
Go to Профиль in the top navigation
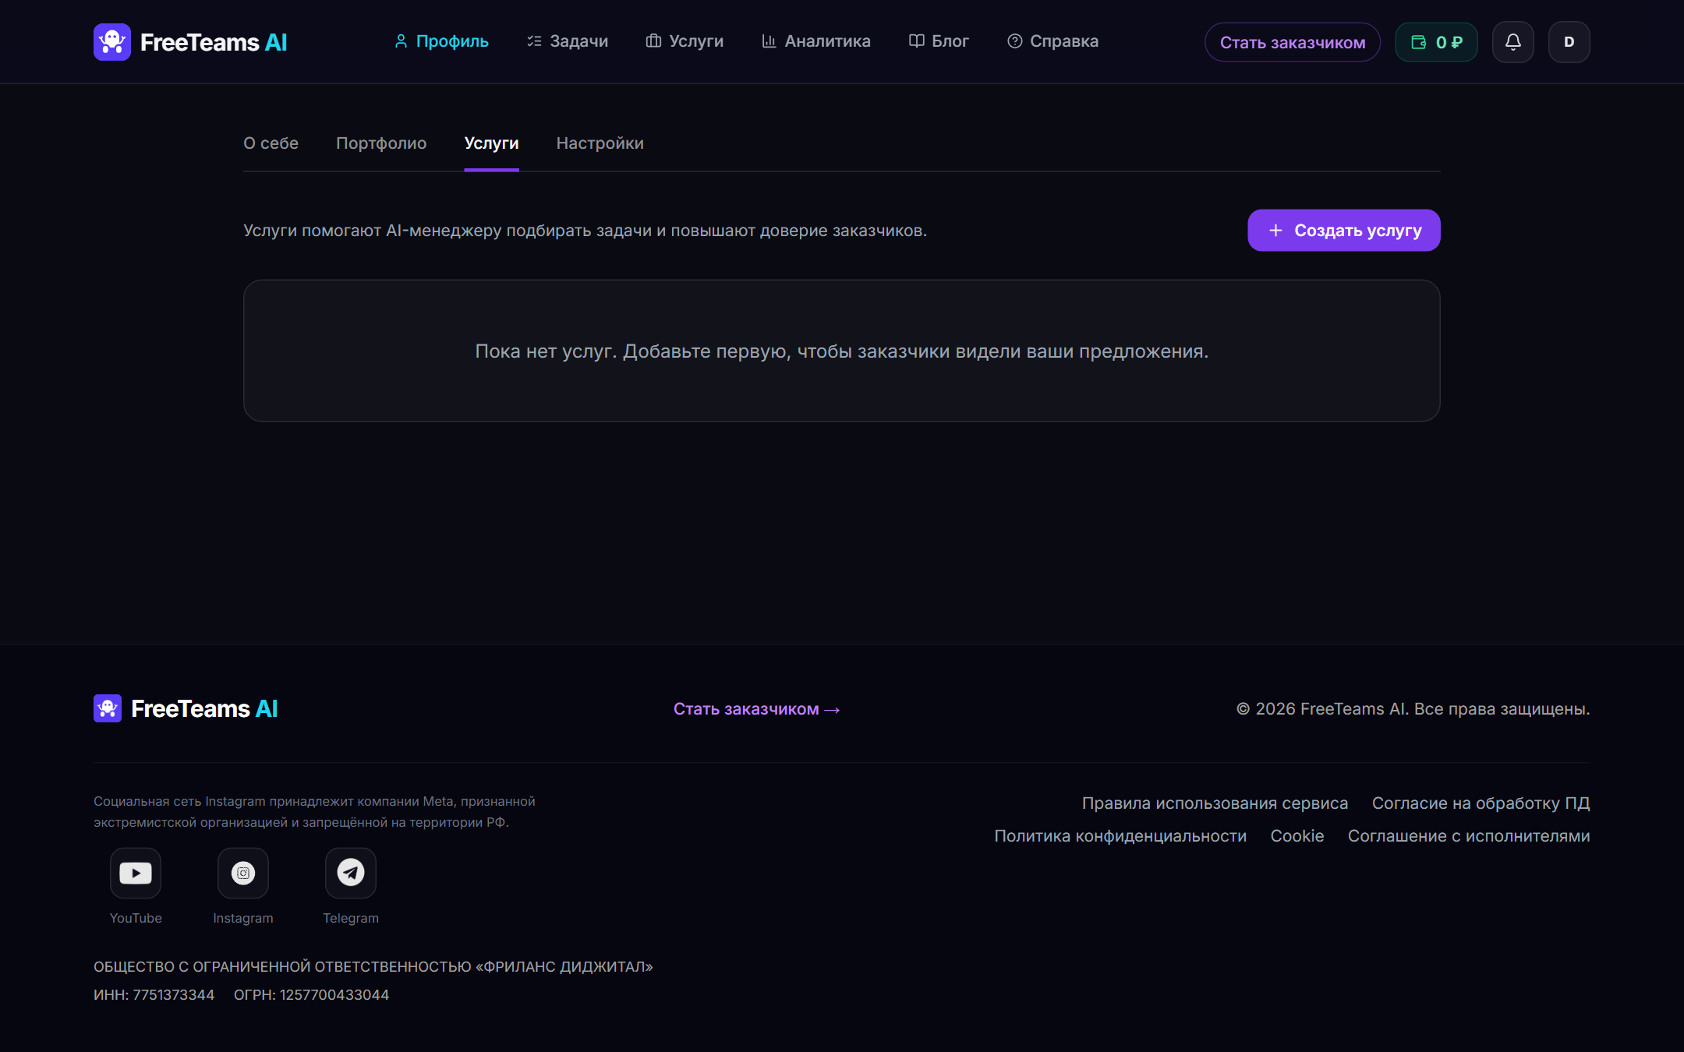click(x=441, y=41)
